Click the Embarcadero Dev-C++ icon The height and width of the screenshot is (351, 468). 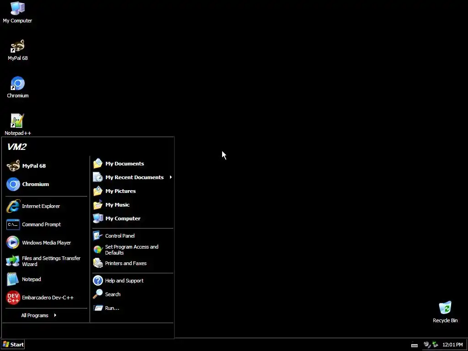click(x=13, y=298)
